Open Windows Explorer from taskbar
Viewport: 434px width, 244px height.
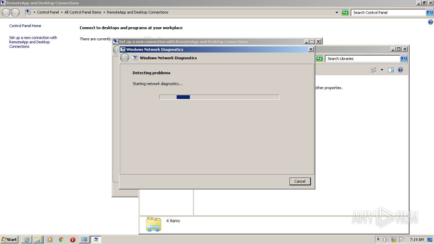coord(38,240)
